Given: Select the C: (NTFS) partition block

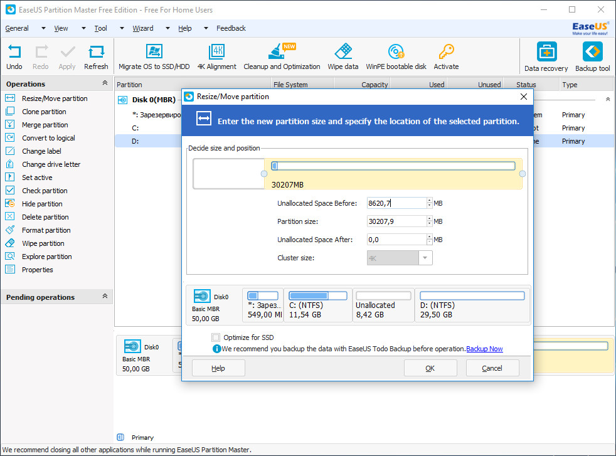Looking at the screenshot, I should click(318, 305).
